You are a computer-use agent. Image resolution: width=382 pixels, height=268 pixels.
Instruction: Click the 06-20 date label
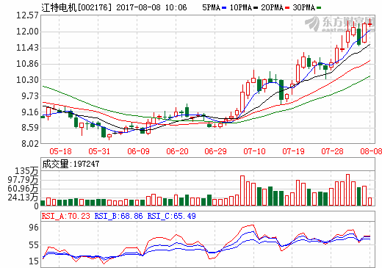point(177,151)
